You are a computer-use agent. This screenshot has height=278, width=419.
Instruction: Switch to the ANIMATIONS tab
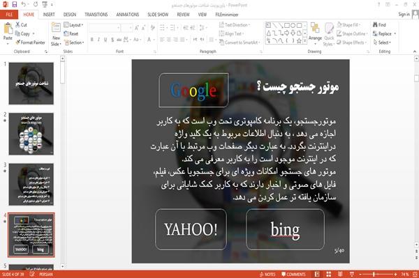point(128,15)
